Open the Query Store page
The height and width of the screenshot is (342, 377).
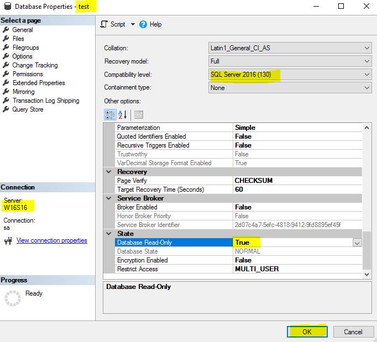point(28,109)
